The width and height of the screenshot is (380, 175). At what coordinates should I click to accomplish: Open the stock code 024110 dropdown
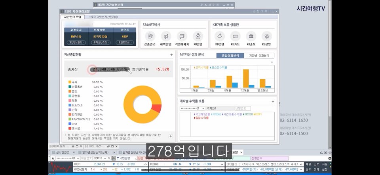click(x=105, y=158)
